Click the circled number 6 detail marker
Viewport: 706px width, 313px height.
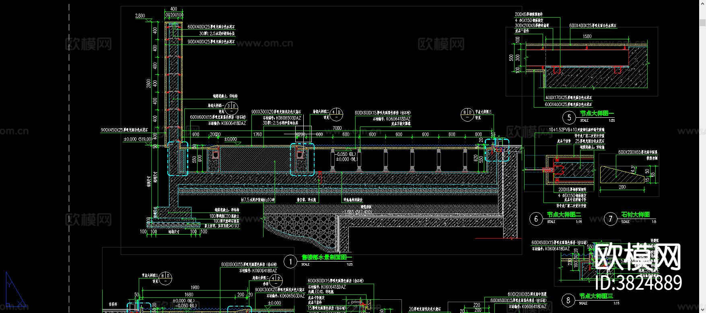coord(536,219)
